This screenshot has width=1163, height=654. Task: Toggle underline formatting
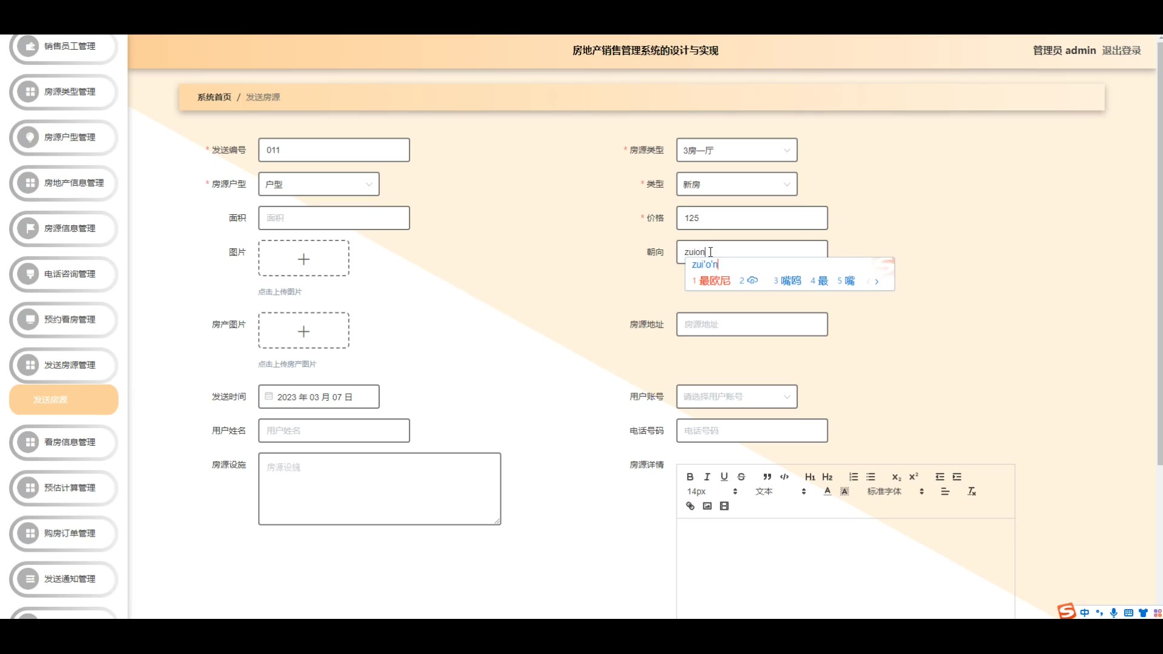coord(724,477)
